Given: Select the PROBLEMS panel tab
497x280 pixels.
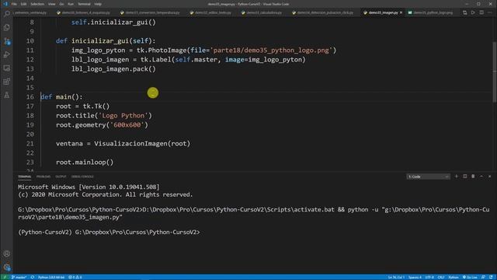Looking at the screenshot, I should tap(43, 177).
